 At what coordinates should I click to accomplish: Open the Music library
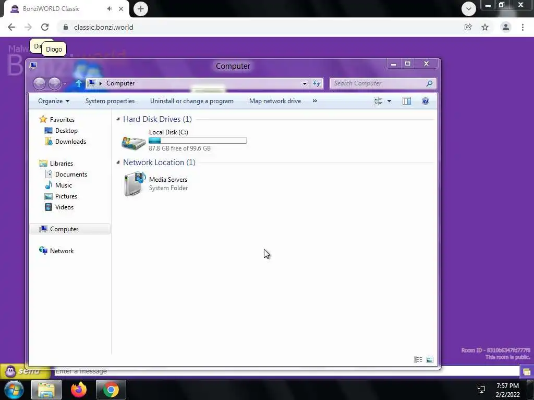click(x=63, y=185)
